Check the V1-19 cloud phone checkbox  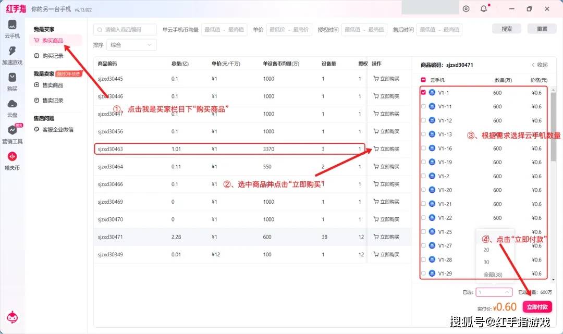[x=423, y=162]
